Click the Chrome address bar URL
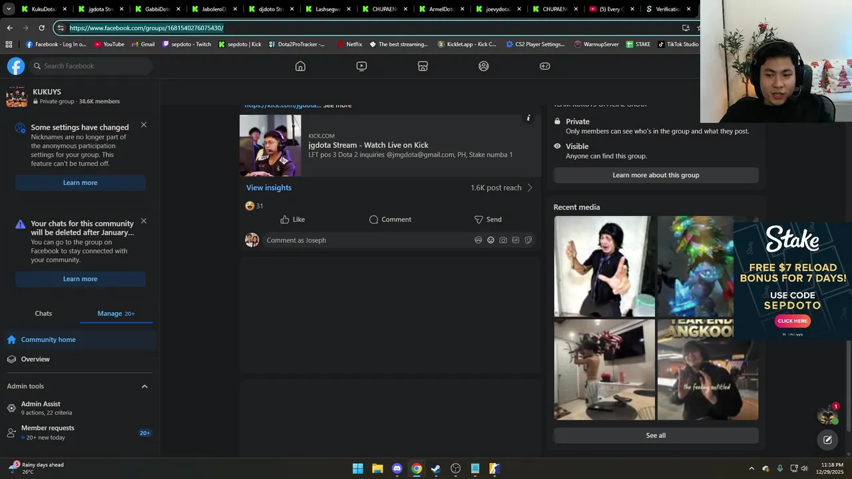Image resolution: width=852 pixels, height=479 pixels. tap(146, 28)
